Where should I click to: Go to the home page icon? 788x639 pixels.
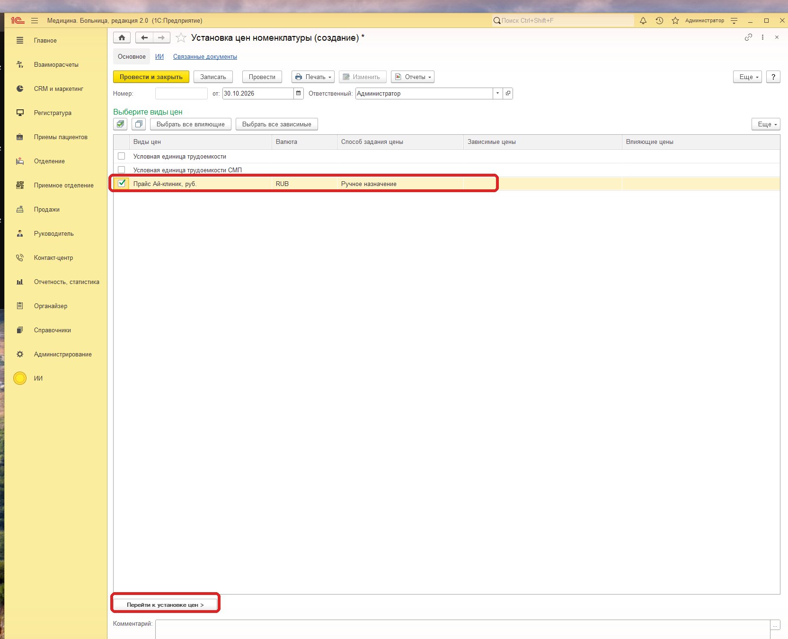pyautogui.click(x=122, y=38)
